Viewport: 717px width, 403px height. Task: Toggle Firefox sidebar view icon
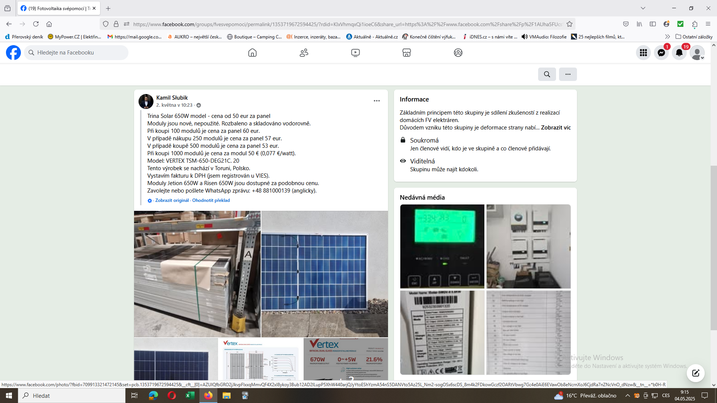coord(653,24)
